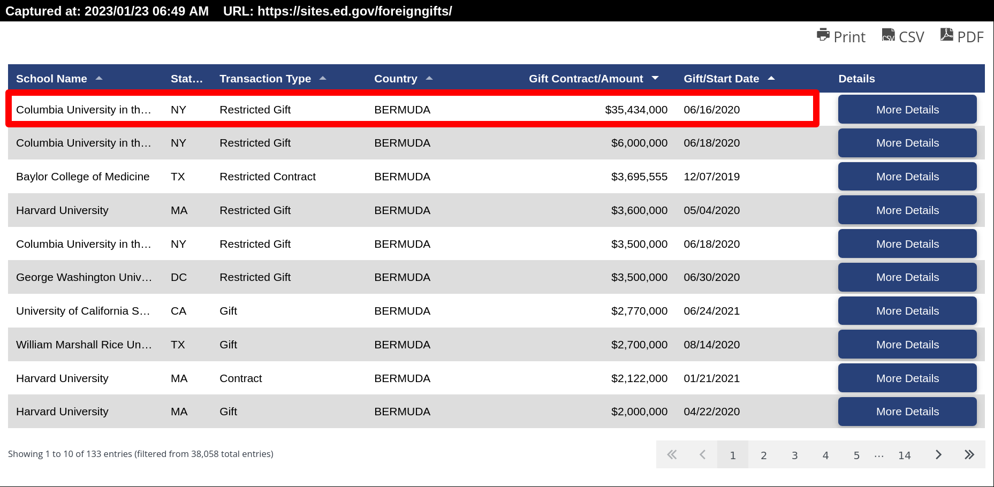Click the 08/14/2020 date cell
Viewport: 994px width, 487px height.
pos(711,345)
